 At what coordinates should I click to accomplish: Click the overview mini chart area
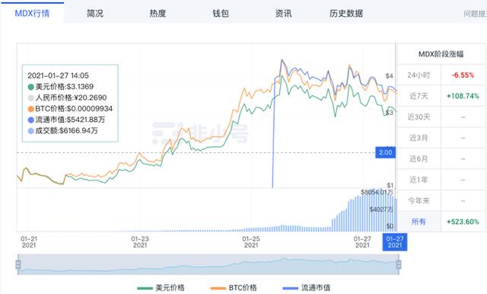pos(208,264)
